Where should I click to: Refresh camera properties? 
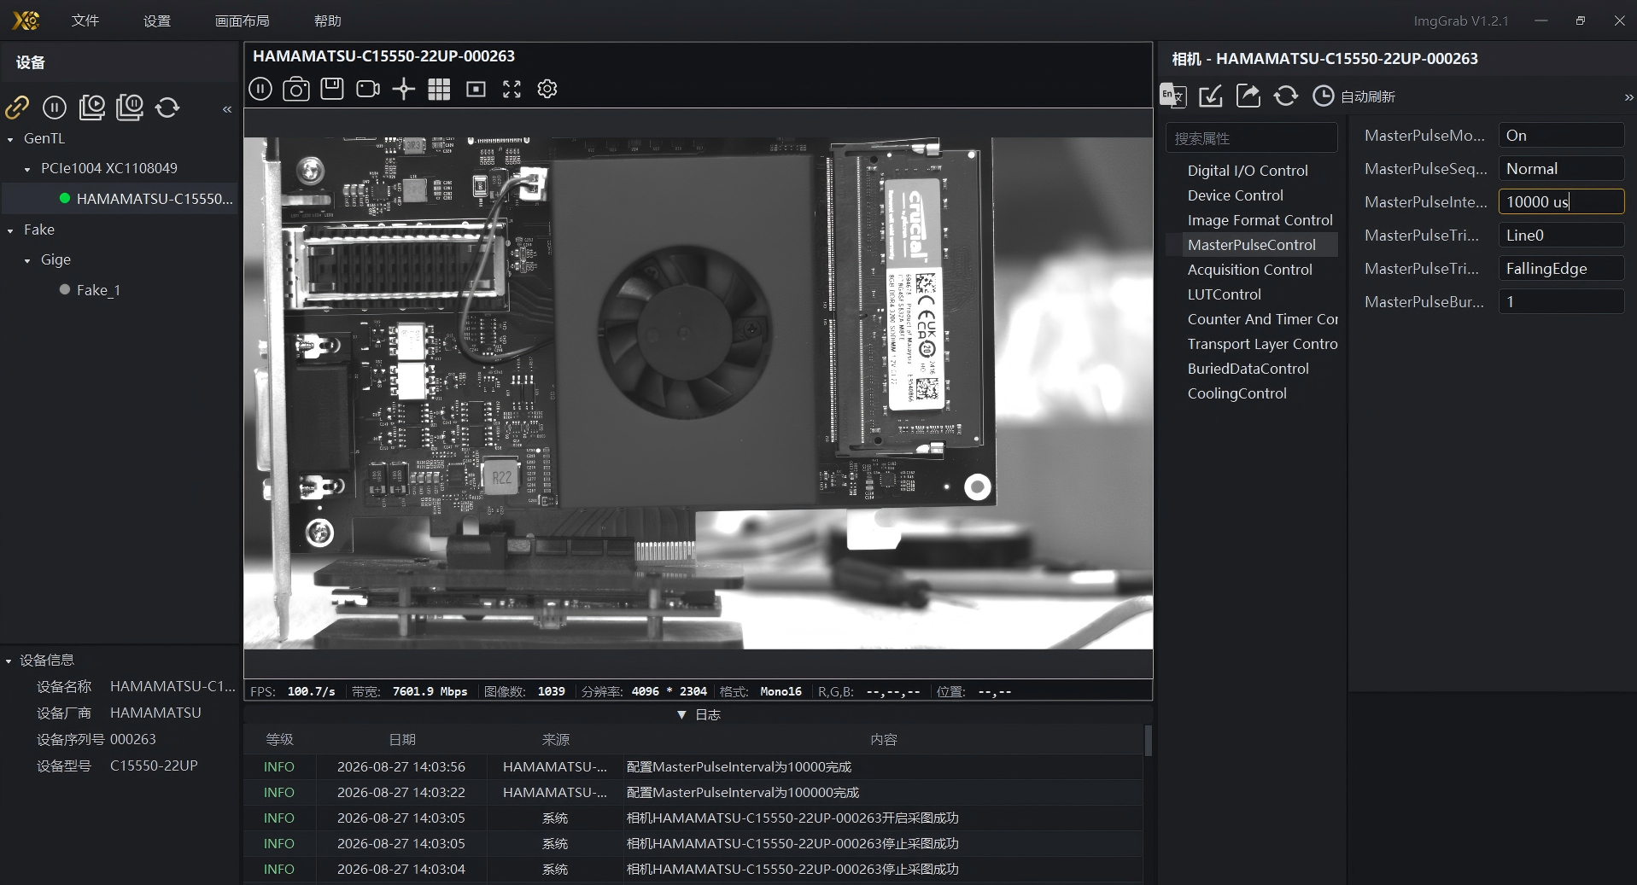click(1286, 96)
